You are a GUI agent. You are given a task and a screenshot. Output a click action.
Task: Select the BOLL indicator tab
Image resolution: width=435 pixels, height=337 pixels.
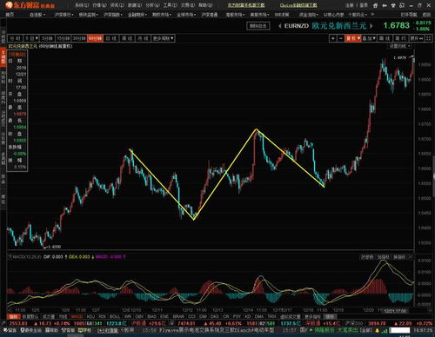click(x=115, y=316)
